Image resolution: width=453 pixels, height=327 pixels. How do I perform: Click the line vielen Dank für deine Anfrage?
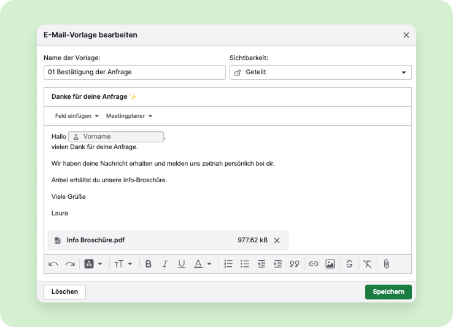(x=95, y=147)
